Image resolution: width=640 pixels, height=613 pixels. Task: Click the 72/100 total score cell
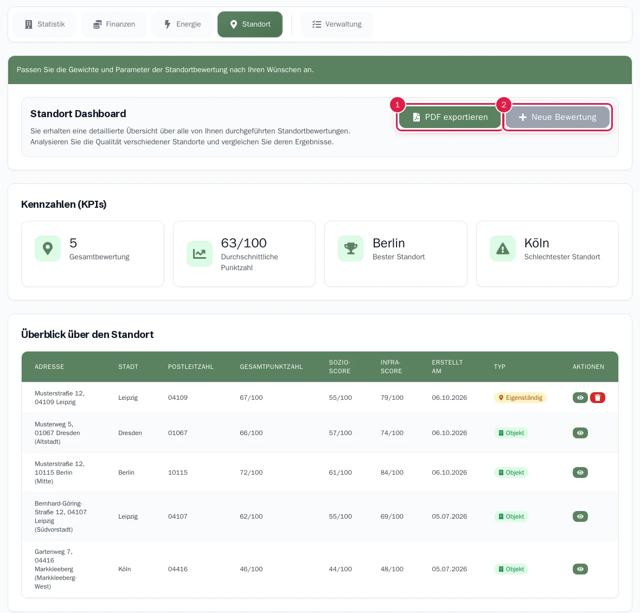[251, 472]
